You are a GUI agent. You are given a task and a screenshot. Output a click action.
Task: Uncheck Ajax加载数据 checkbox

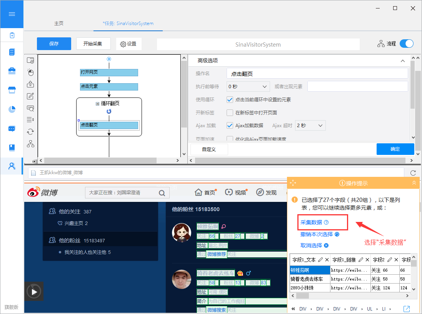click(230, 126)
